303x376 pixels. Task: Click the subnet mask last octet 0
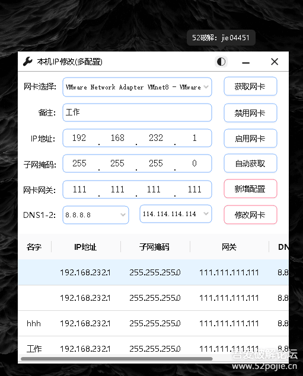[x=194, y=163]
